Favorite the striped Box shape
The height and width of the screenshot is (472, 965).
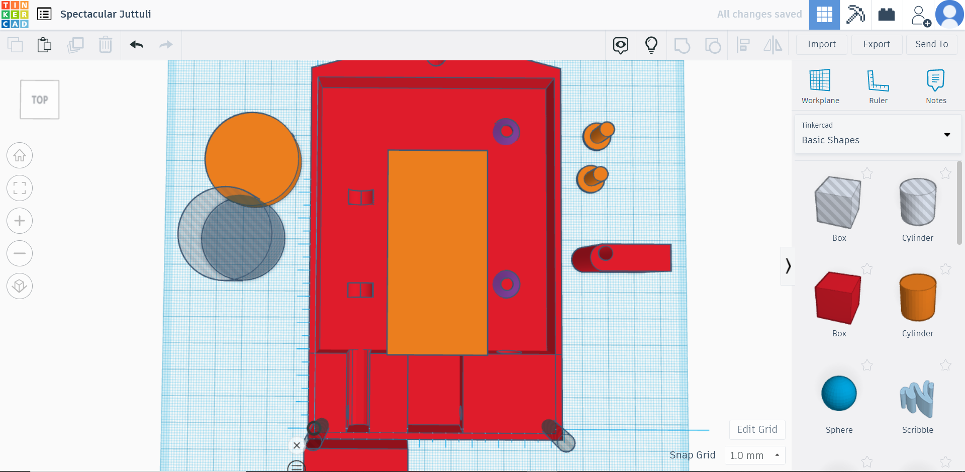tap(867, 173)
